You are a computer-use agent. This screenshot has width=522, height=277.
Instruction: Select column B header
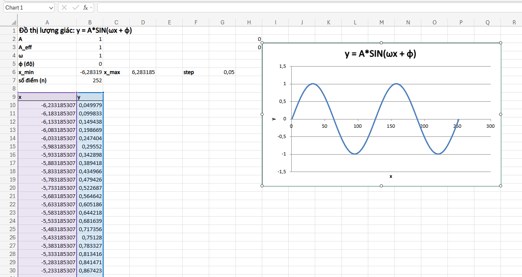coord(90,22)
